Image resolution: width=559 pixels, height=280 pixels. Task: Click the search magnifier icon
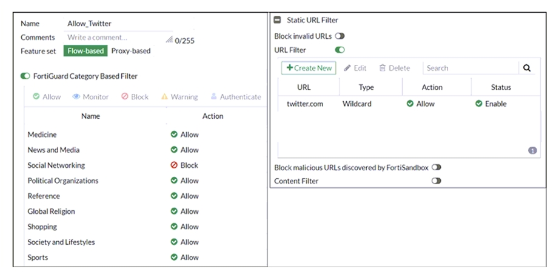526,68
